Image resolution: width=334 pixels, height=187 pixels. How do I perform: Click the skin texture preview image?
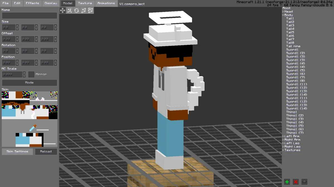click(x=30, y=119)
